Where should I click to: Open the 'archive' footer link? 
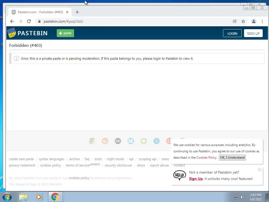pyautogui.click(x=74, y=159)
